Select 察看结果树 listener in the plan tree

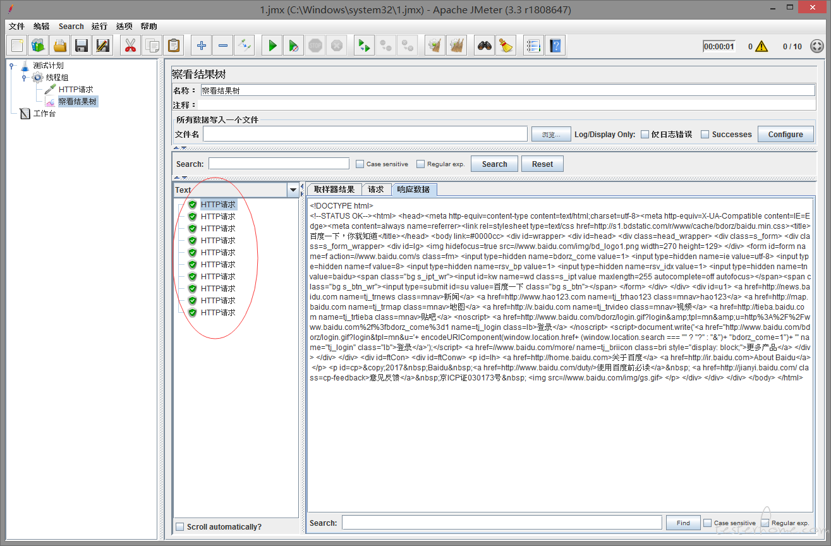78,101
